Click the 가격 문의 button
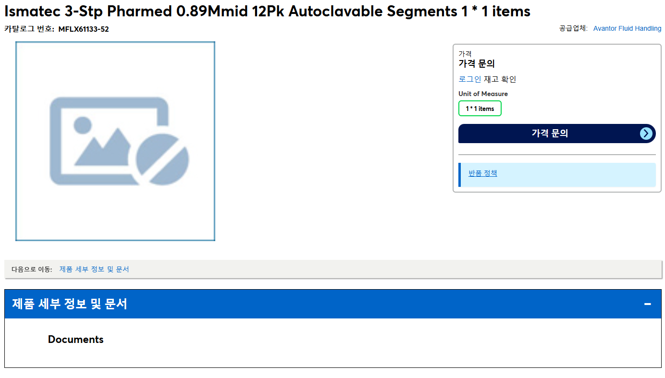This screenshot has height=378, width=665. pyautogui.click(x=557, y=134)
